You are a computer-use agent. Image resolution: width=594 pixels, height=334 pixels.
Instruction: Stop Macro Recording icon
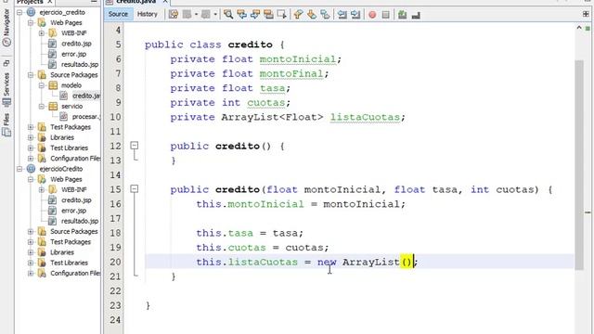[x=386, y=15]
